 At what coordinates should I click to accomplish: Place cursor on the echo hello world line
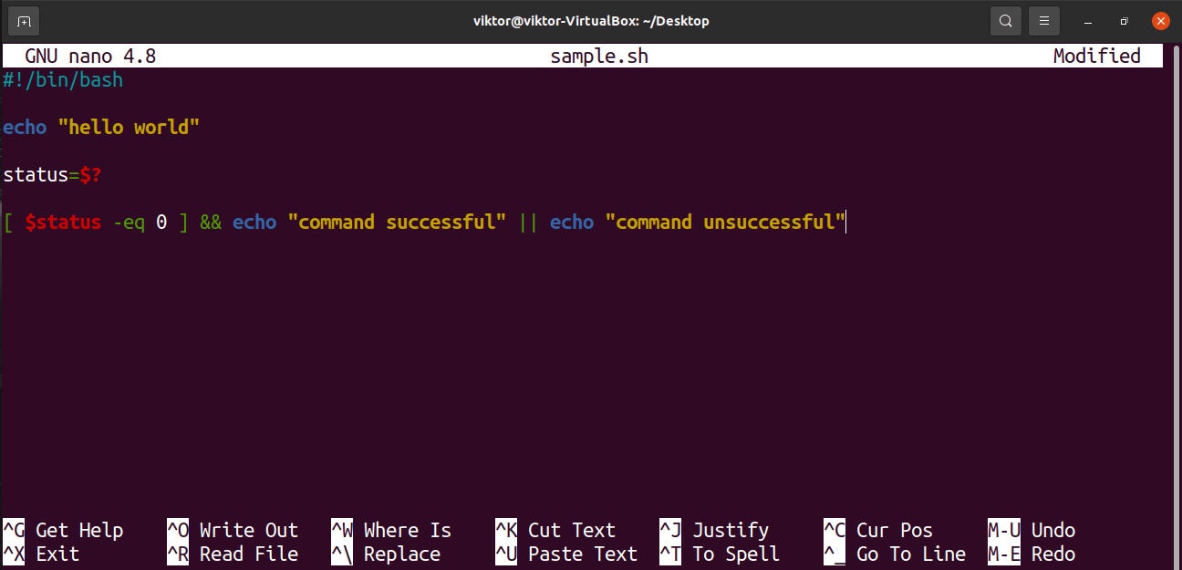click(100, 127)
